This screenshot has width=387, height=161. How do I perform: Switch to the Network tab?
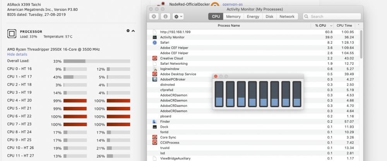[x=287, y=17]
